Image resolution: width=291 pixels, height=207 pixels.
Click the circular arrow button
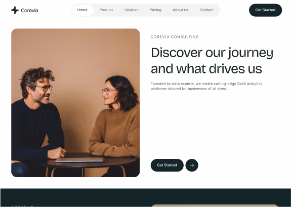pyautogui.click(x=192, y=165)
